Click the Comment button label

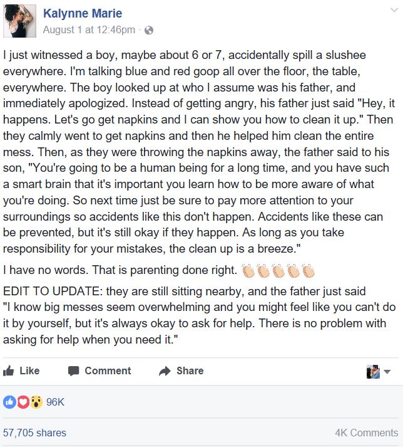pos(108,371)
